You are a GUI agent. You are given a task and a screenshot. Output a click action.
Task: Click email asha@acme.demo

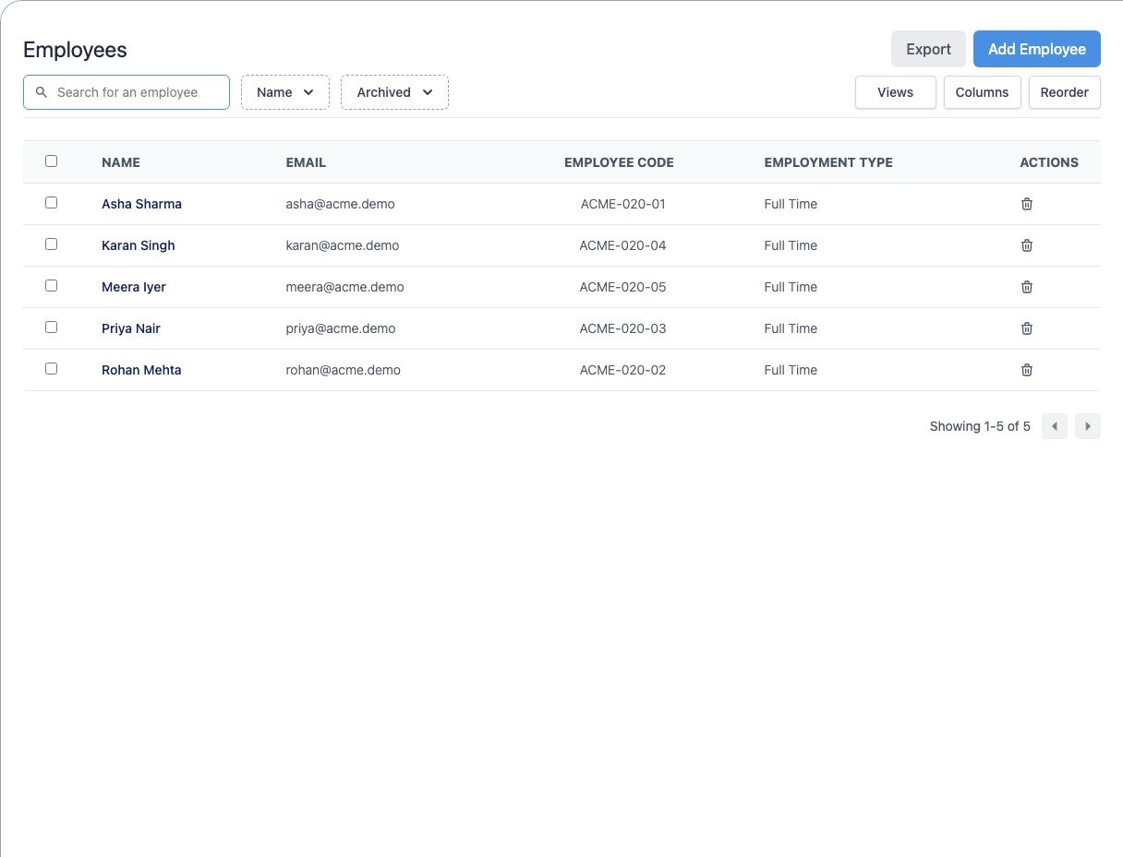pos(341,204)
